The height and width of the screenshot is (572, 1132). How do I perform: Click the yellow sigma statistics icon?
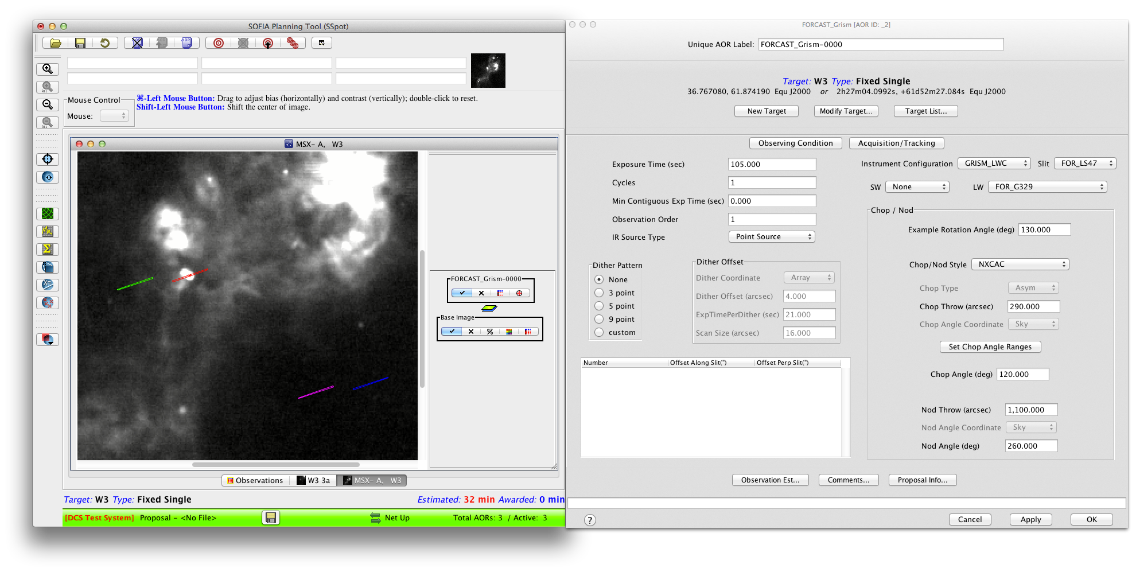click(x=48, y=250)
